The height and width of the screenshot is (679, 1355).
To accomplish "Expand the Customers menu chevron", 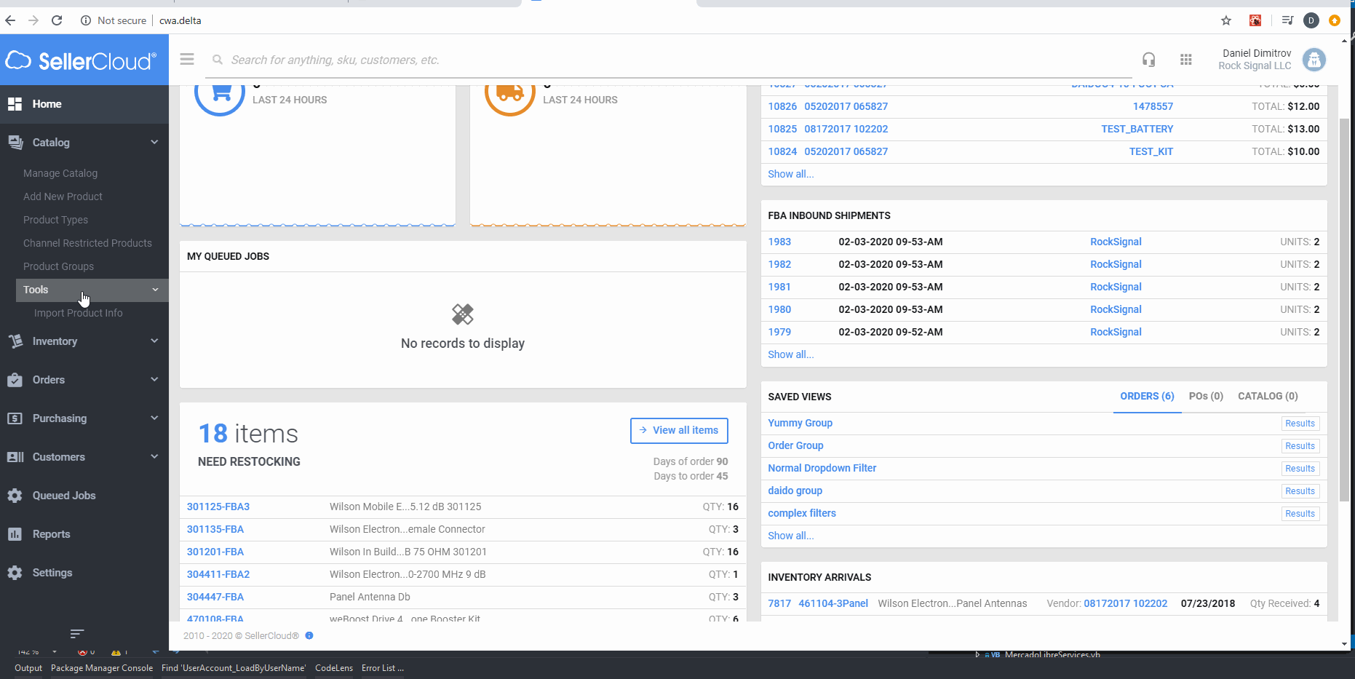I will click(154, 456).
